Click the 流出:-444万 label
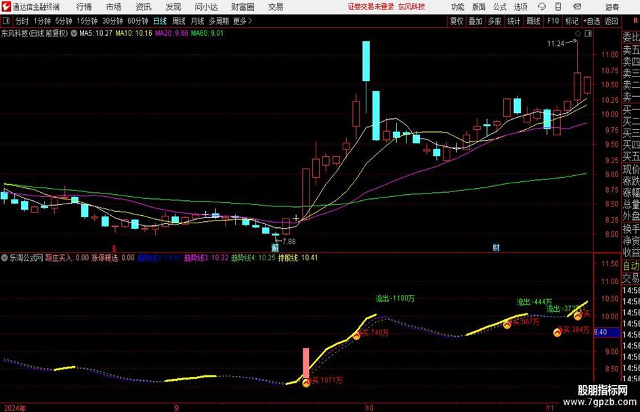Viewport: 640px width, 412px height. click(x=534, y=302)
